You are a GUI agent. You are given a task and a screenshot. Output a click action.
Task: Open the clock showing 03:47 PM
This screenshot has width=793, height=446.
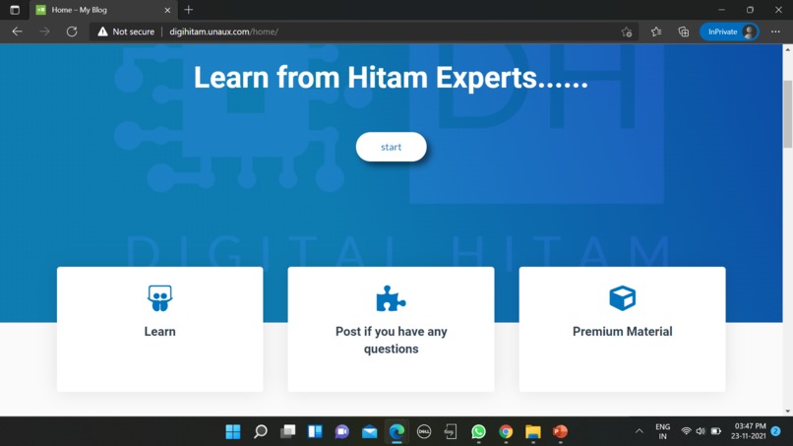tap(749, 431)
